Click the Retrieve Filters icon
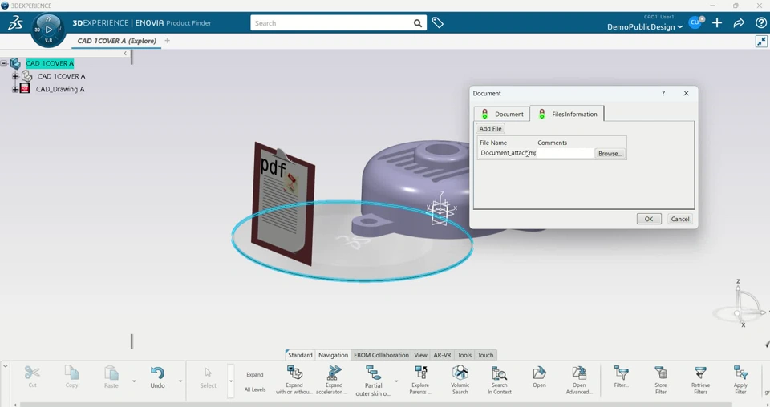 click(700, 380)
